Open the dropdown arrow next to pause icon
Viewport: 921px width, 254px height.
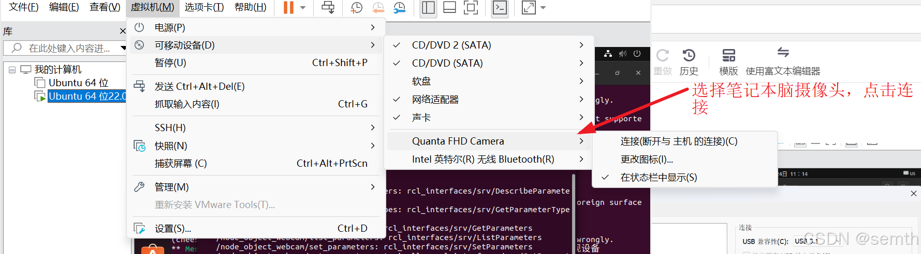tap(303, 8)
